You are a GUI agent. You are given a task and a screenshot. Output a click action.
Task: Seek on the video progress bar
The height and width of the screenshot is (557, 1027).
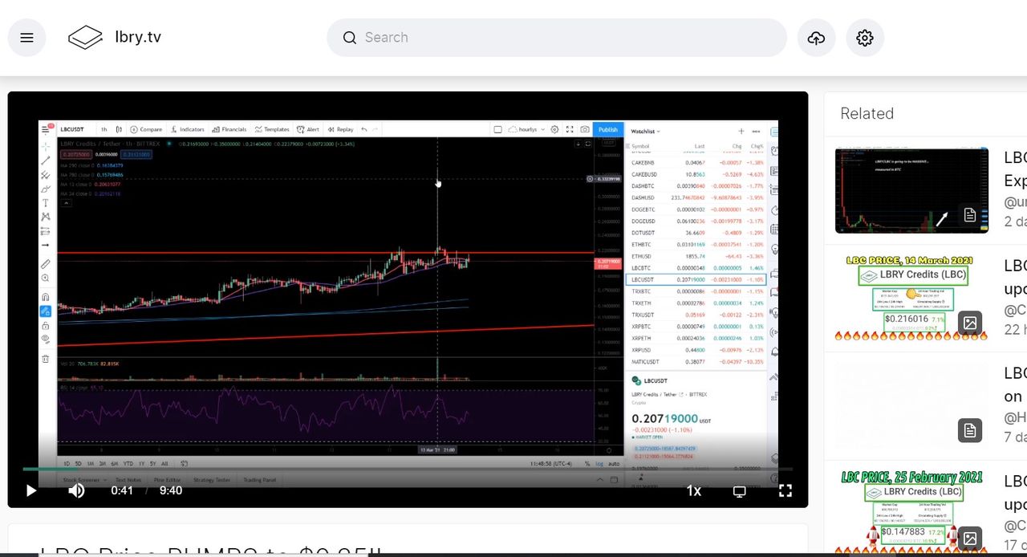tap(408, 469)
